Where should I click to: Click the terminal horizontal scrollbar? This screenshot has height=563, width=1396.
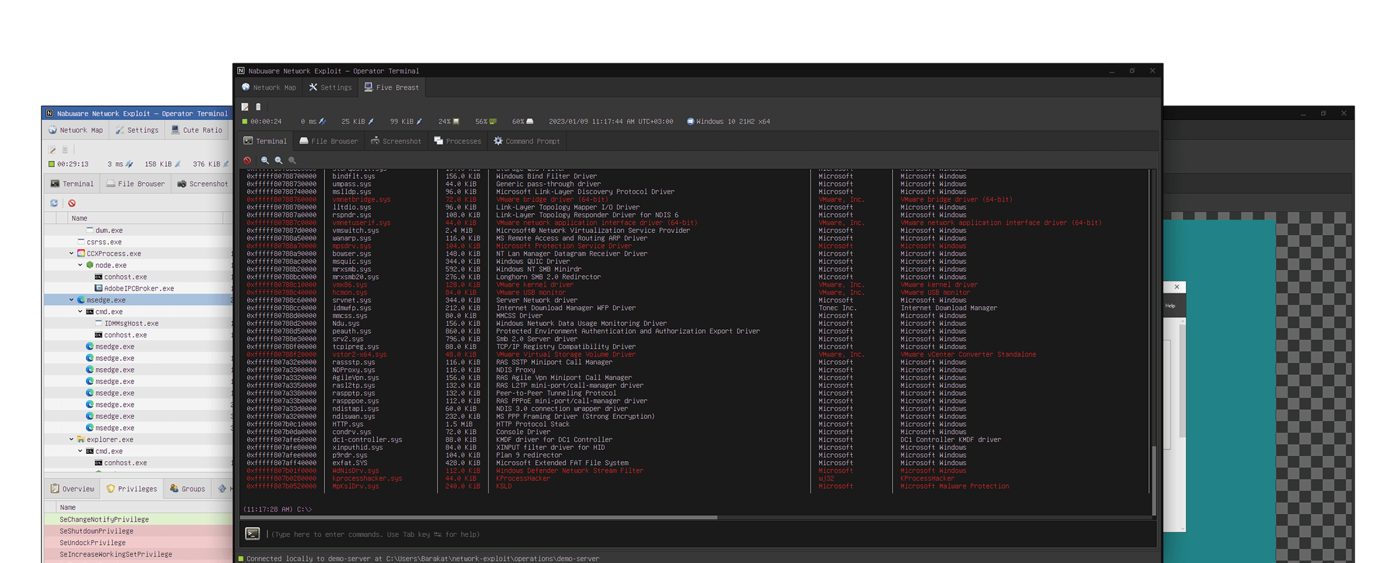(478, 517)
